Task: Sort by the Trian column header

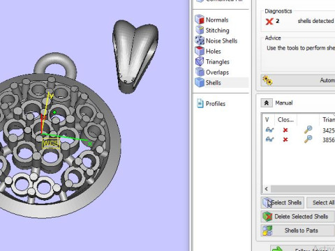Action: tap(327, 120)
